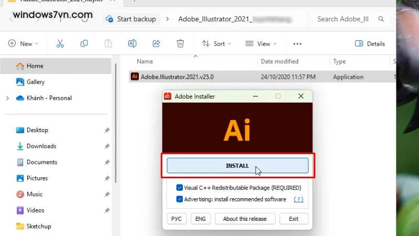Viewport: 419px width, 236px height.
Task: Click the Rename icon in toolbar
Action: point(133,44)
